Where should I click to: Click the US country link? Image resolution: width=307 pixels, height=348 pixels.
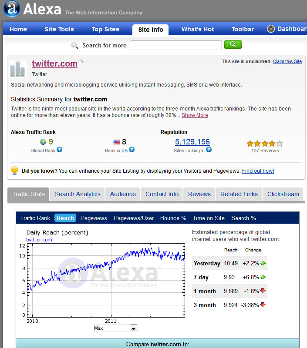click(125, 151)
